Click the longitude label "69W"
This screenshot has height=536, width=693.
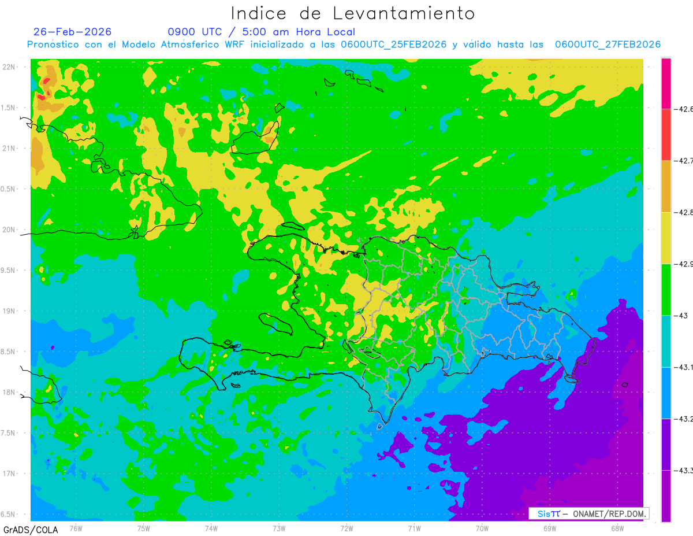tap(549, 528)
